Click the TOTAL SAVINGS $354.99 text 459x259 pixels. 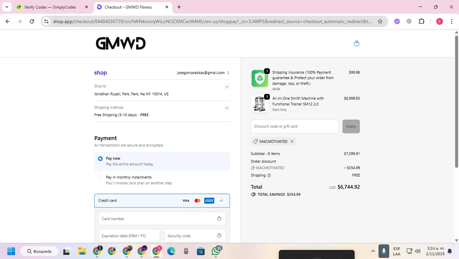click(279, 194)
